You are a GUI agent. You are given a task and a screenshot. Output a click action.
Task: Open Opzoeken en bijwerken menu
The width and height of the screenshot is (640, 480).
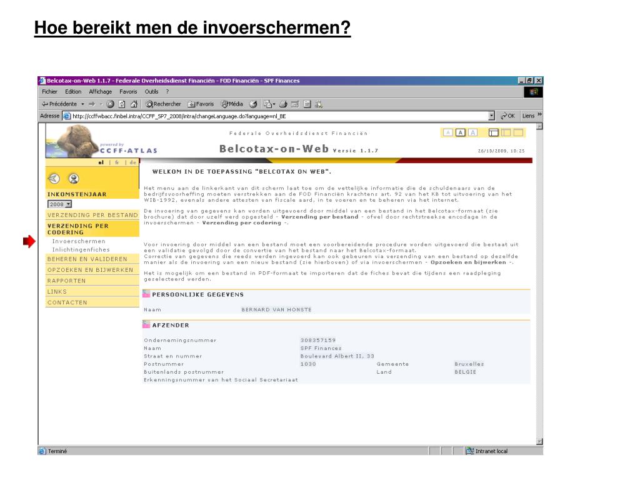[x=92, y=270]
